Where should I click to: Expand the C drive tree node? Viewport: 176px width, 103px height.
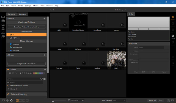(8, 35)
